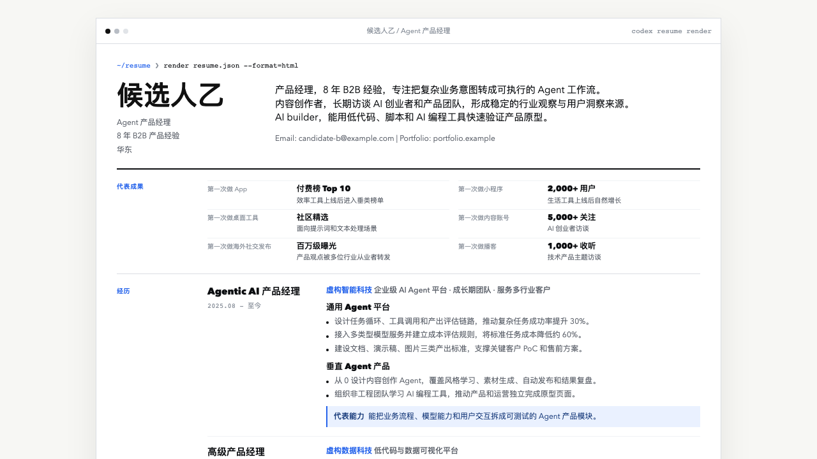The width and height of the screenshot is (817, 459).
Task: Click the 代表成果 section label
Action: click(x=130, y=187)
